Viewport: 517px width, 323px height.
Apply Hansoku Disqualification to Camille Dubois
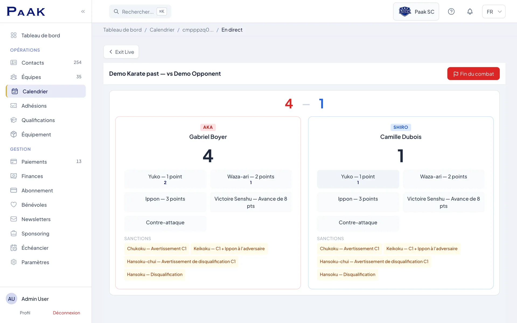[x=347, y=274]
